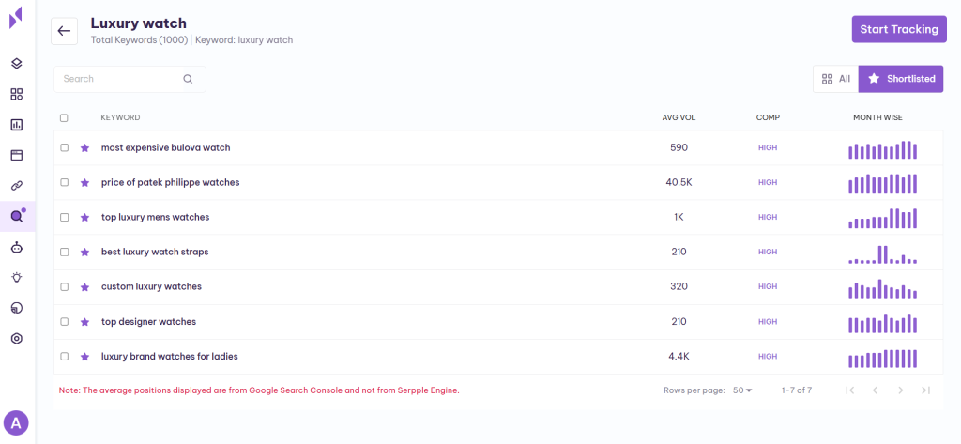
Task: Click keyword text 'best luxury watch straps'
Action: click(155, 253)
